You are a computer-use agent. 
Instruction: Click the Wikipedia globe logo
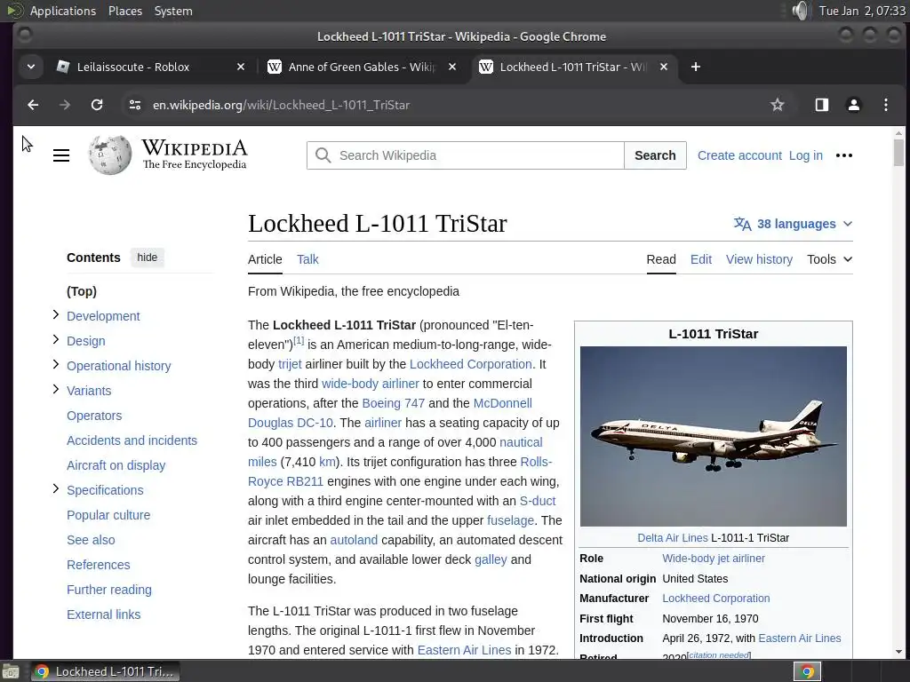110,155
